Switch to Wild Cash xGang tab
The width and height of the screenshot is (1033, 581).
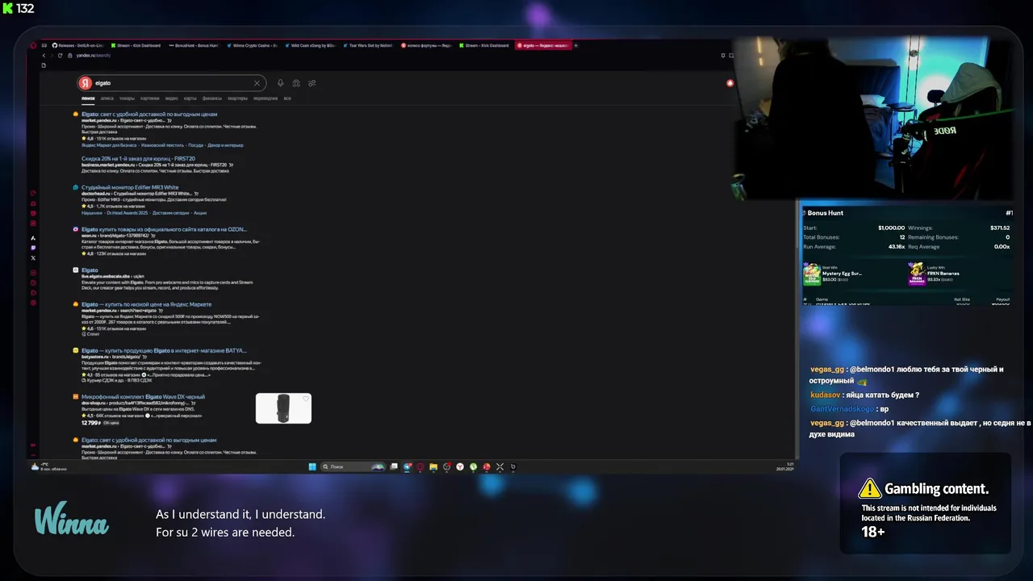point(311,45)
